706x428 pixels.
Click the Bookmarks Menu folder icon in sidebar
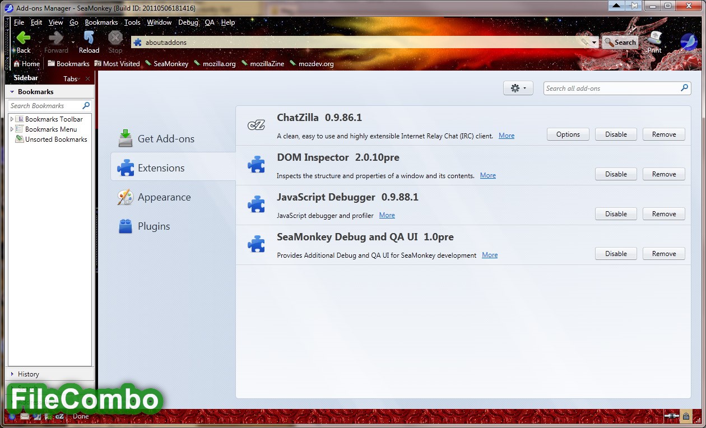(x=20, y=129)
